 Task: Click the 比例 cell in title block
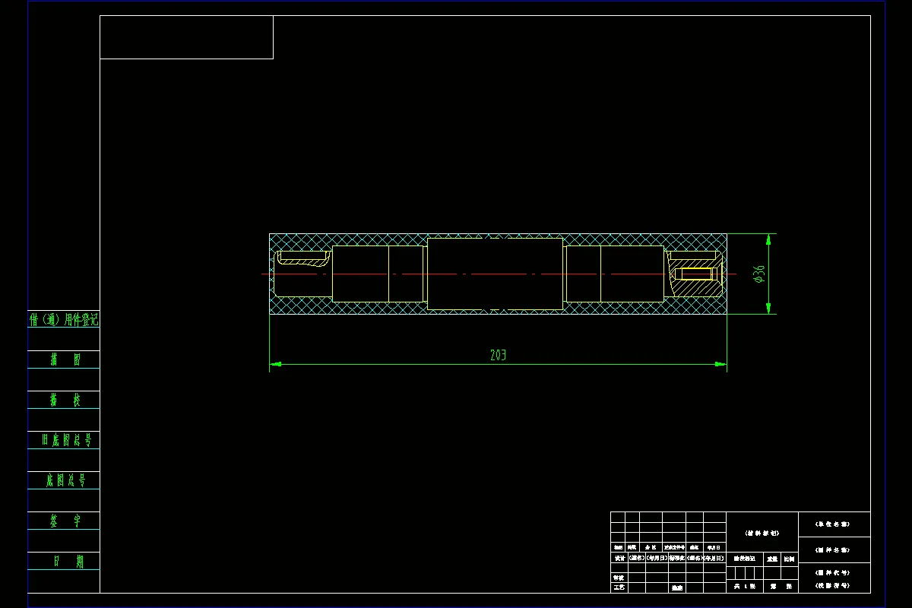point(790,559)
